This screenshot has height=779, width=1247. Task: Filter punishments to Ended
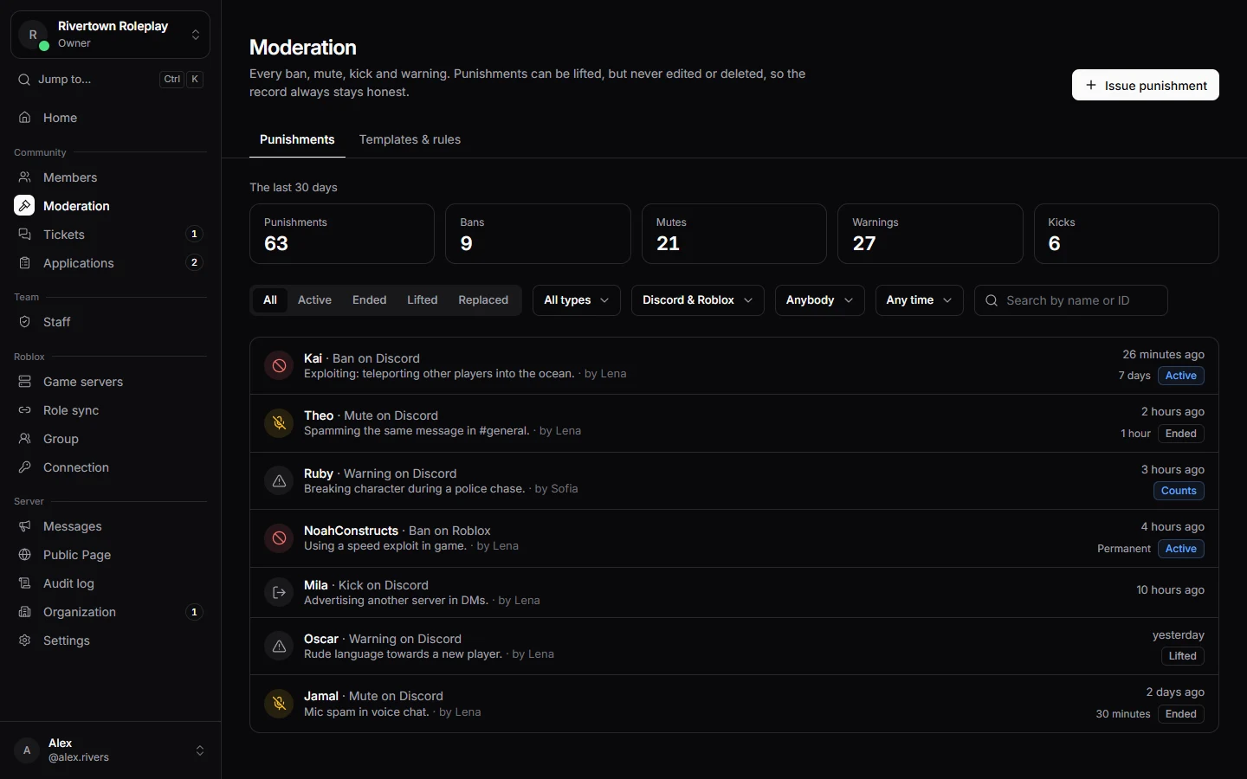tap(370, 300)
